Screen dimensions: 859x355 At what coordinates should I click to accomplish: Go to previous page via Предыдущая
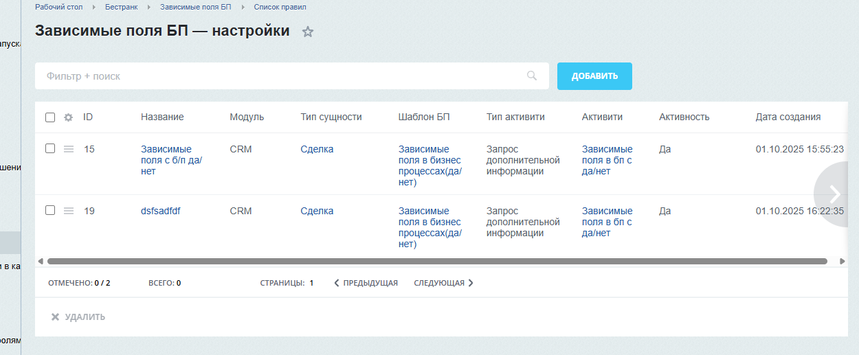(x=366, y=283)
